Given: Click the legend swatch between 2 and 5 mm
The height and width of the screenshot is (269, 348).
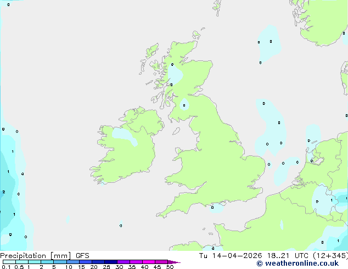Looking at the screenshot, I should click(x=47, y=262).
